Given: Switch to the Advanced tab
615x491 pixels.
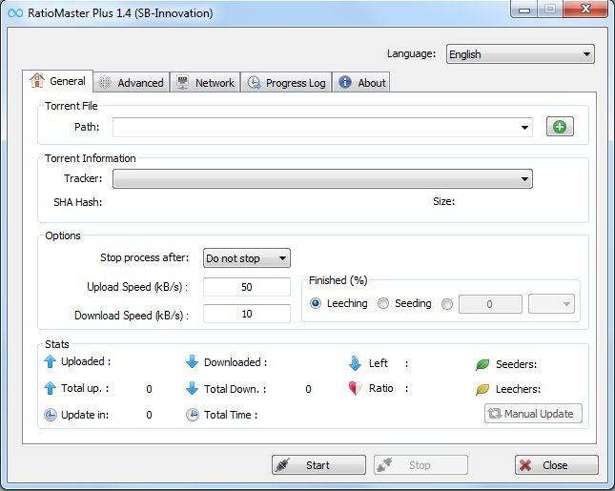Looking at the screenshot, I should click(132, 82).
